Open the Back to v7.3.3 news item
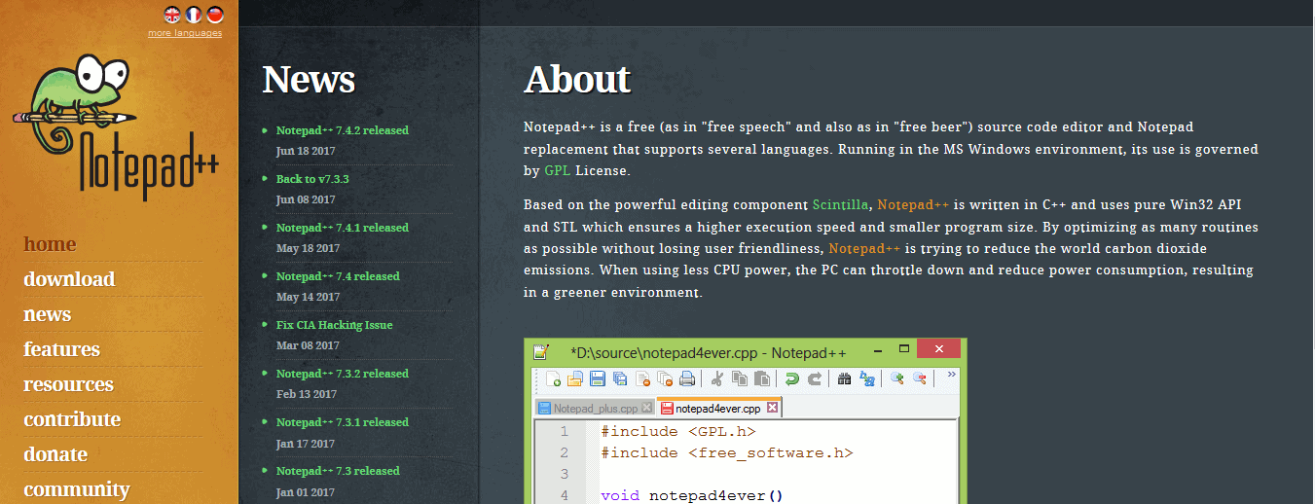Viewport: 1315px width, 504px height. [x=312, y=179]
